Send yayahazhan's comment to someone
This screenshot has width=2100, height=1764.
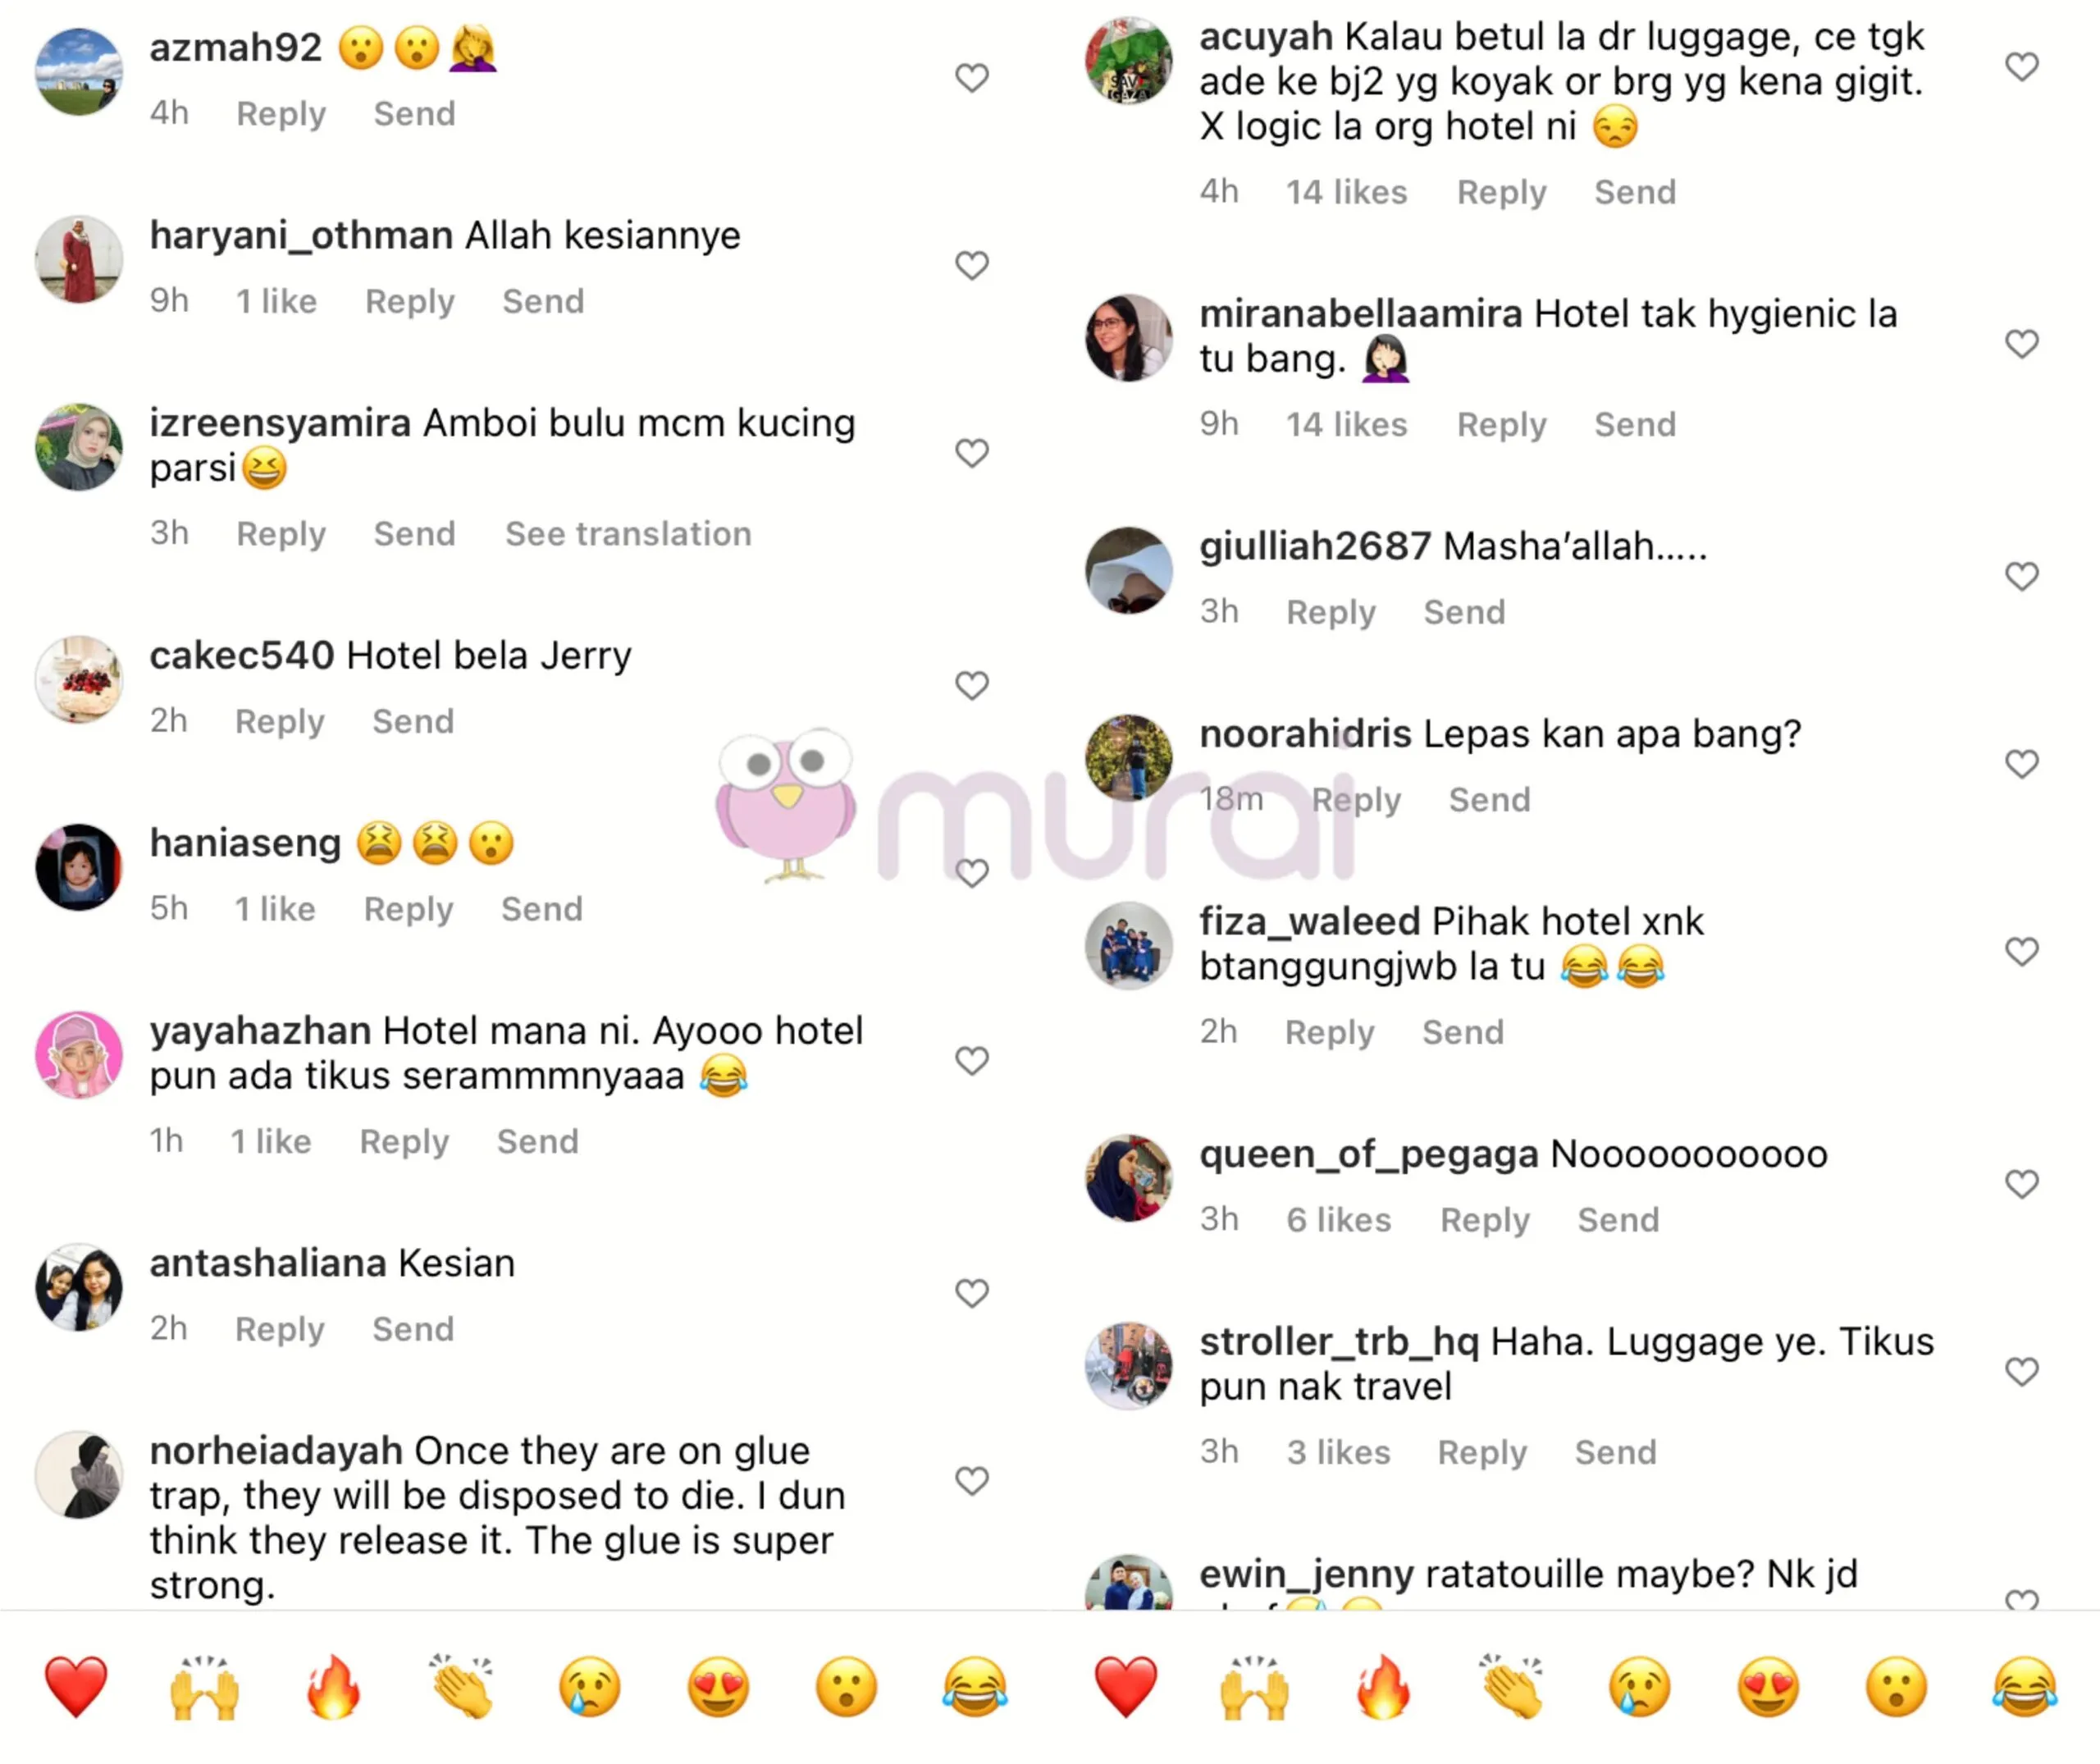point(537,1141)
